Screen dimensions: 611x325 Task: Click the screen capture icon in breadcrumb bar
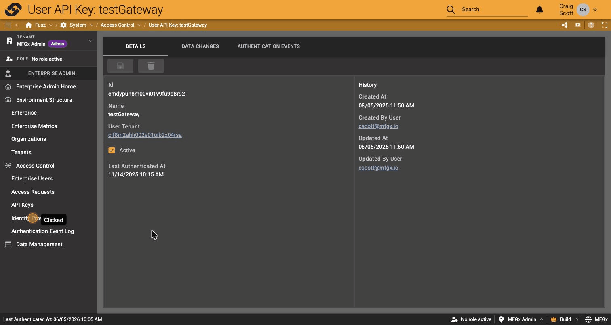[x=578, y=25]
